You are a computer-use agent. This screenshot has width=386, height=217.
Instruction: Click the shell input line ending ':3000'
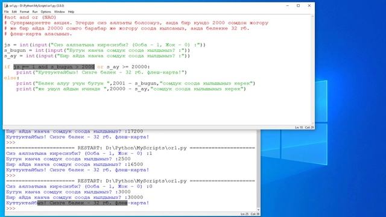click(68, 192)
